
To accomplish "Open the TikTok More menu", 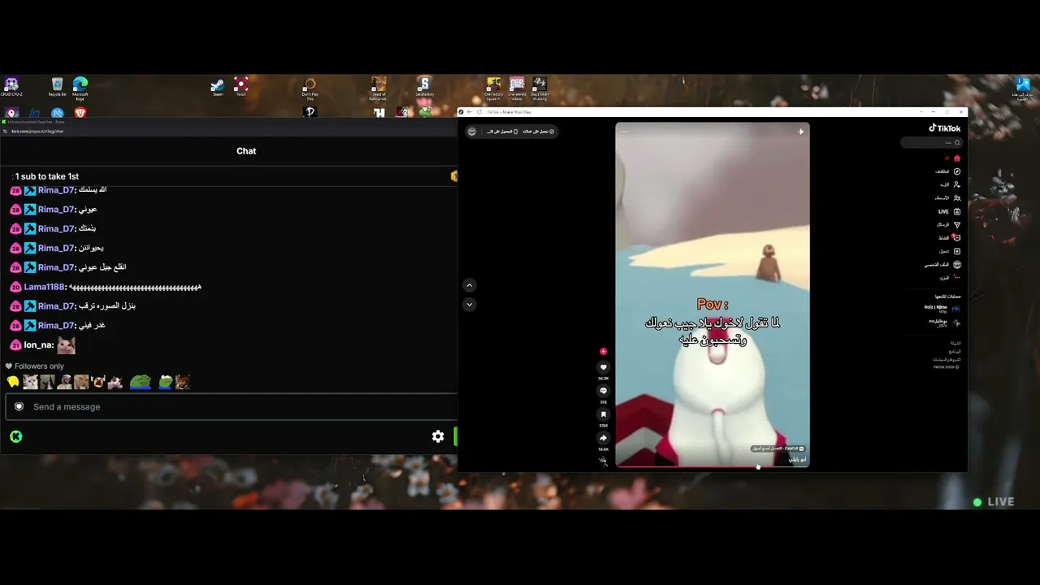I will click(x=950, y=277).
